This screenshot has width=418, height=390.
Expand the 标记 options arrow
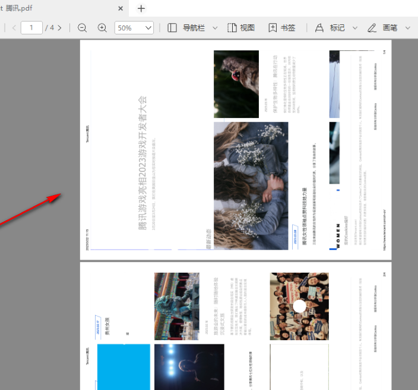355,28
